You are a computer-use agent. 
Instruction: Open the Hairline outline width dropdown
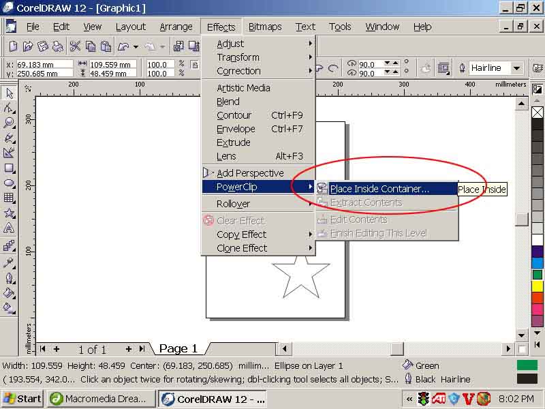[x=516, y=68]
